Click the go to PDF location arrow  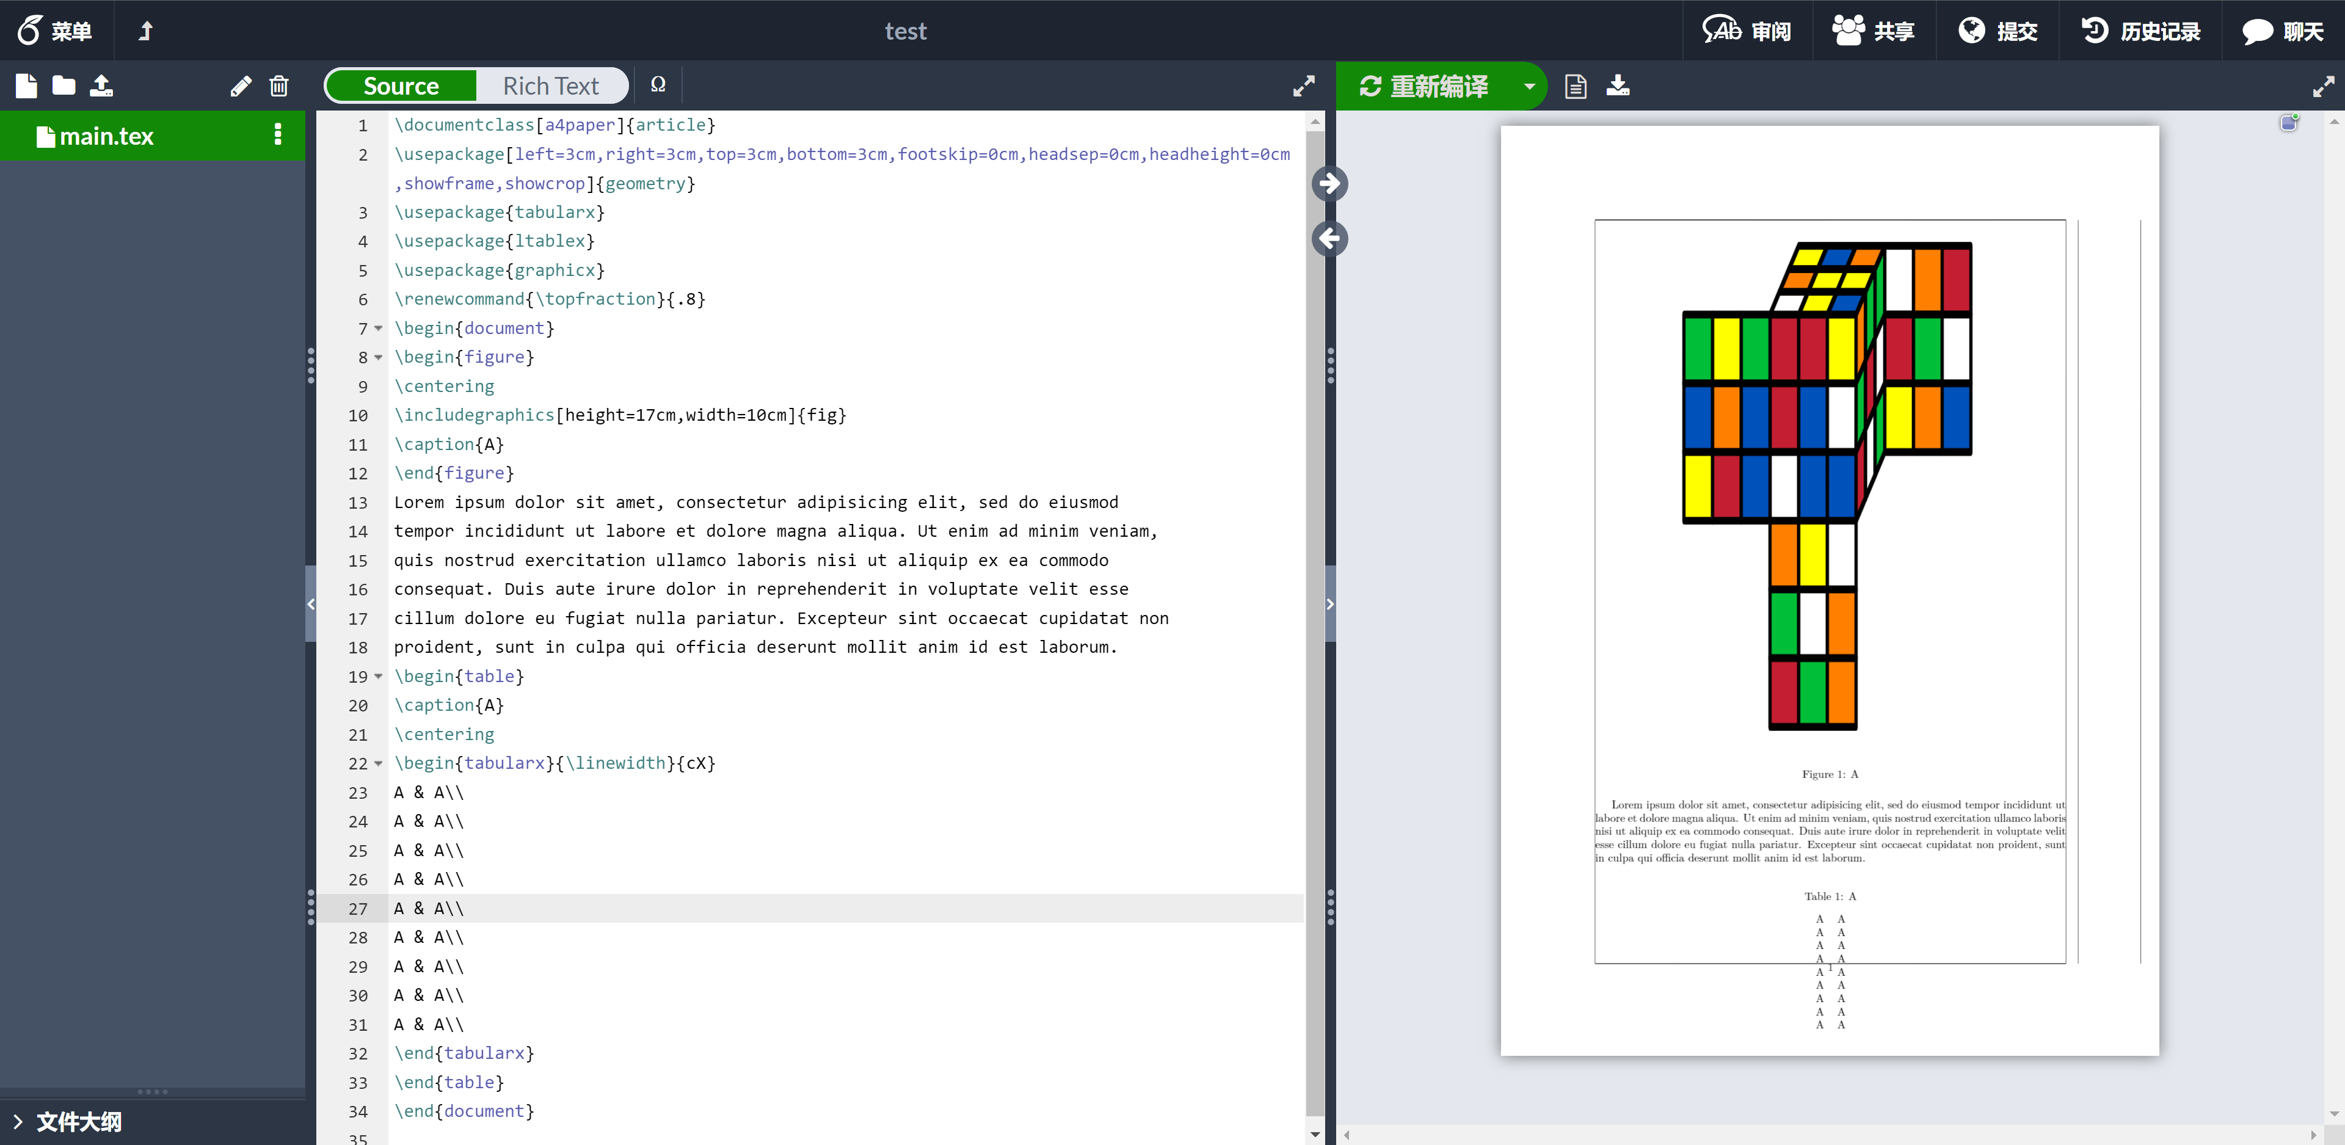pos(1330,183)
